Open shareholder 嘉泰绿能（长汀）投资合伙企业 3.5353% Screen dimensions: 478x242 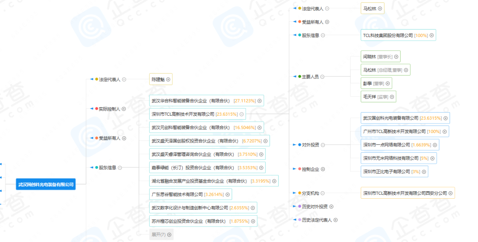[207, 167]
